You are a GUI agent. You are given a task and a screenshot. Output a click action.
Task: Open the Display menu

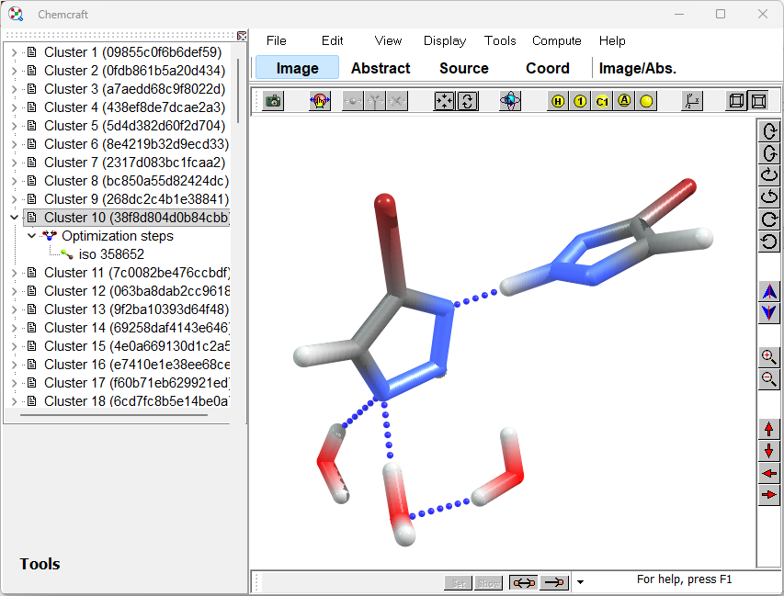point(445,40)
